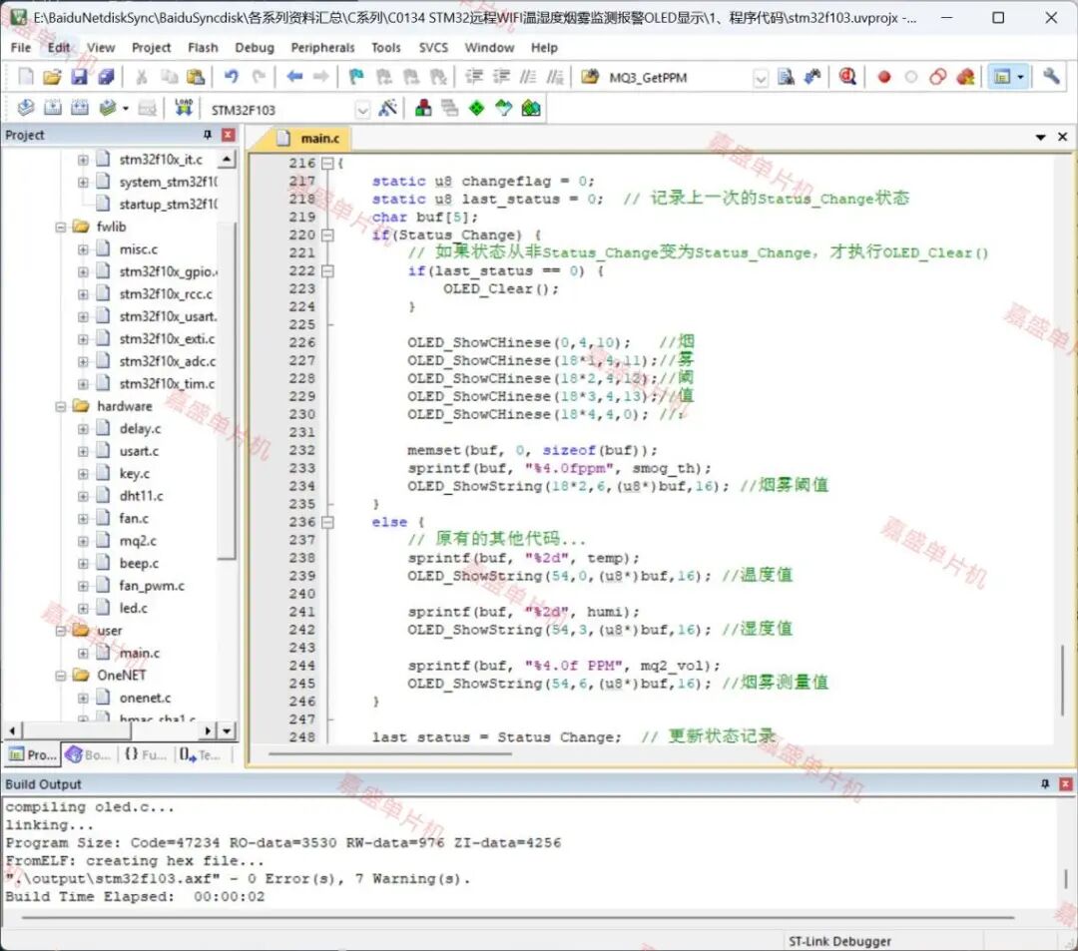
Task: Toggle a bookmark on the current line
Action: tap(356, 77)
